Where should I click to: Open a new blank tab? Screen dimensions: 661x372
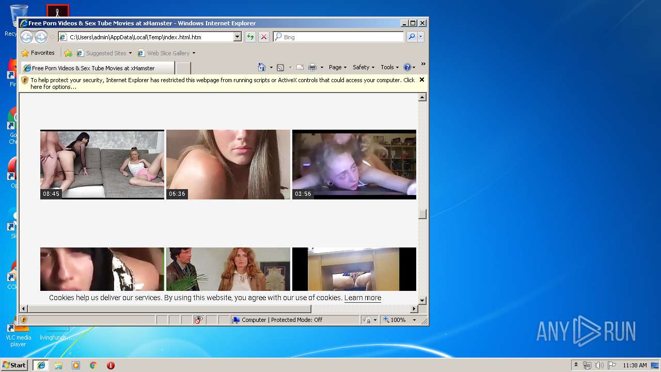[x=183, y=68]
